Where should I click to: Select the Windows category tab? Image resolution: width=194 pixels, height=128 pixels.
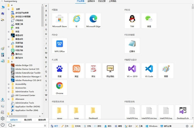click(x=151, y=126)
